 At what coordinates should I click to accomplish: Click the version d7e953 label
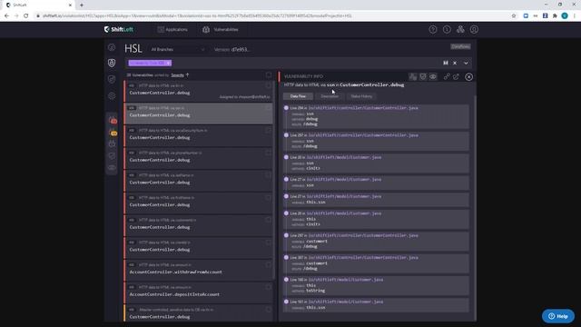[231, 49]
